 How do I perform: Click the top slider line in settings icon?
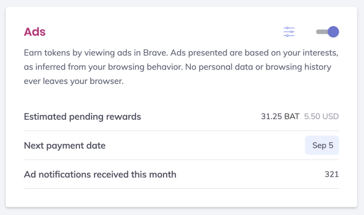tap(289, 28)
